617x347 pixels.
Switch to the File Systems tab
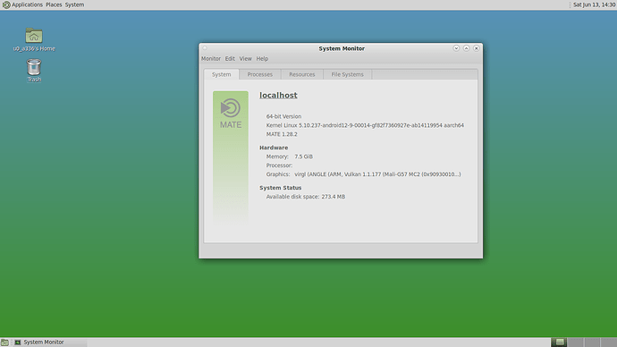tap(348, 74)
